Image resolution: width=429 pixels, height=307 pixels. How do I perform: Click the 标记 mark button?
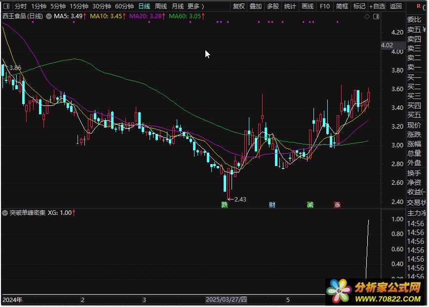359,6
